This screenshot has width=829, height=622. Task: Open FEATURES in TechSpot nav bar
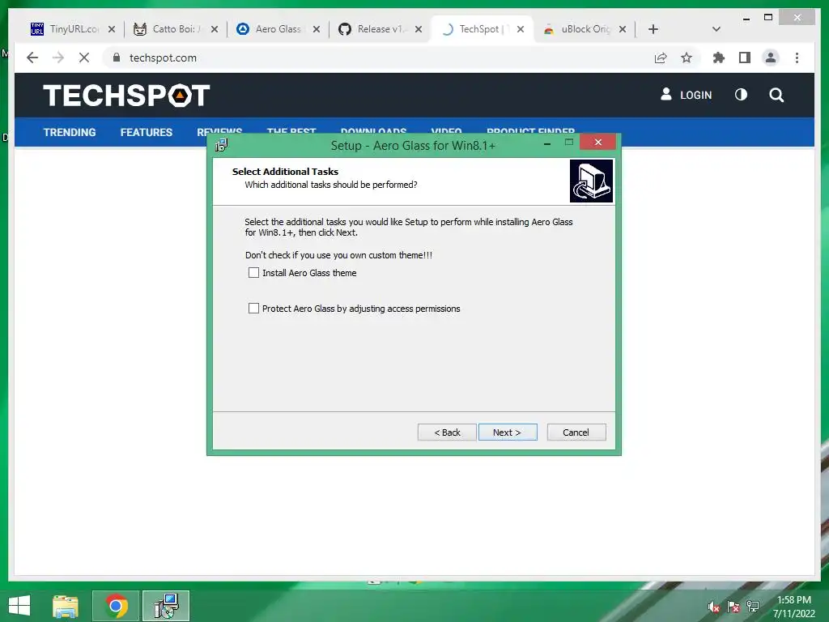point(147,132)
